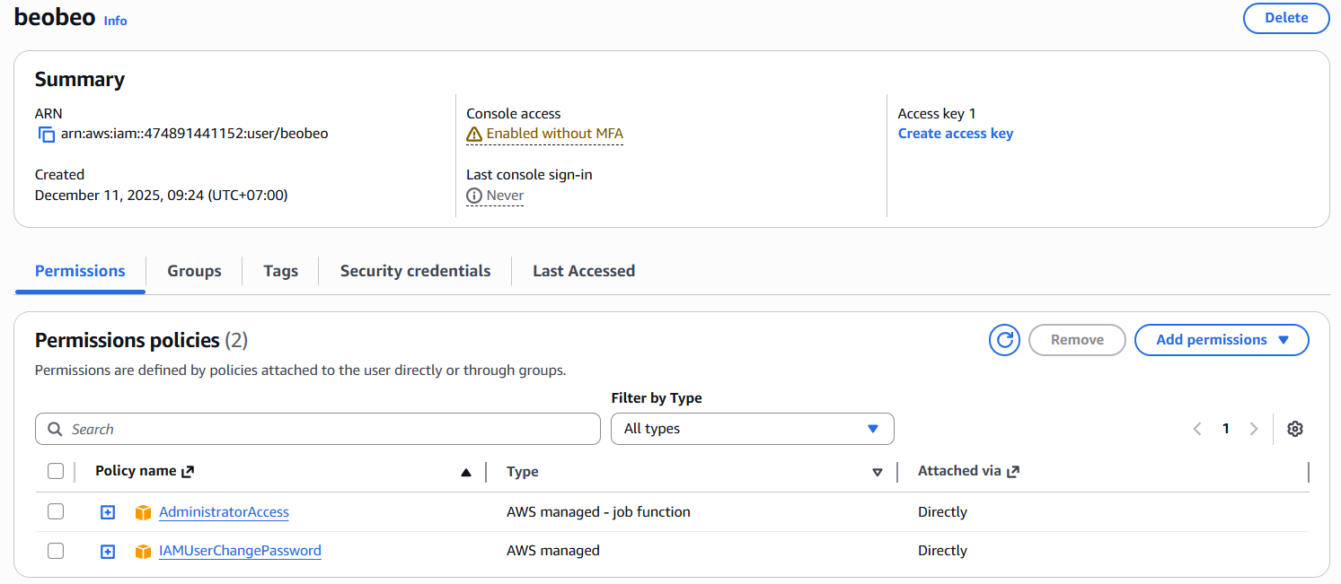The height and width of the screenshot is (584, 1341).
Task: Click the Create access key link
Action: [x=955, y=134]
